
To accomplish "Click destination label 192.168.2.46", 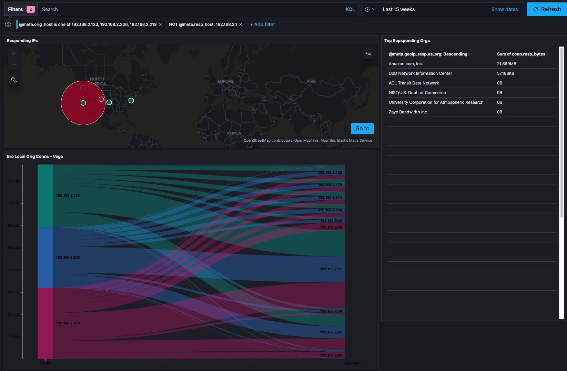I will 331,227.
